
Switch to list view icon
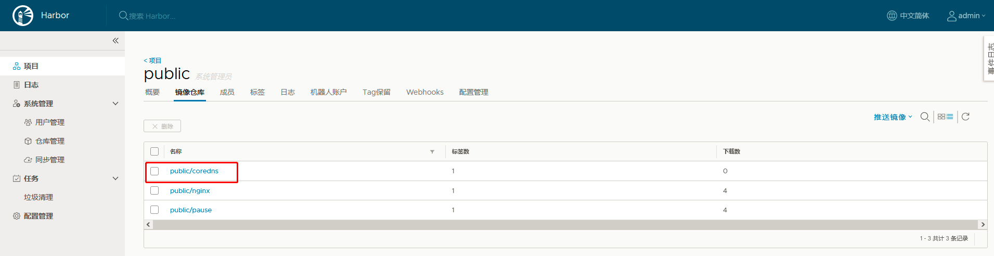(x=950, y=117)
